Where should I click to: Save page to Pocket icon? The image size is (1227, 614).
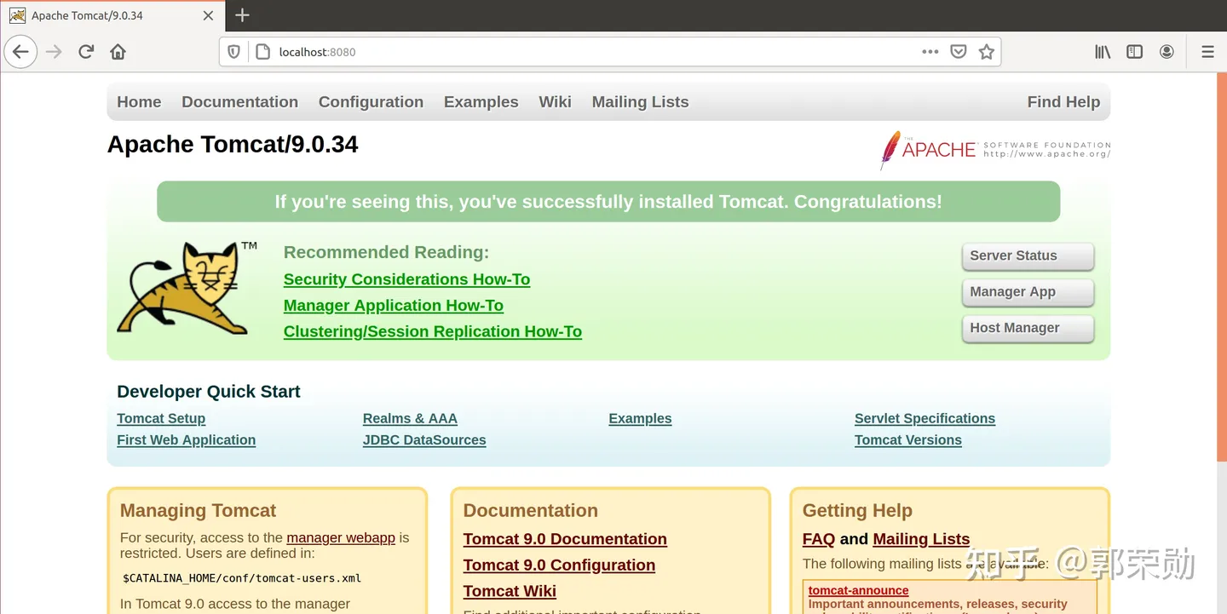(959, 52)
